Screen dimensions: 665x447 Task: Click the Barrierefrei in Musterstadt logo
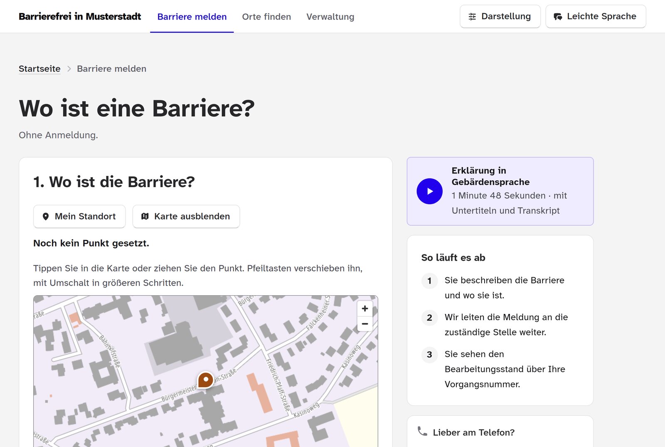coord(80,17)
